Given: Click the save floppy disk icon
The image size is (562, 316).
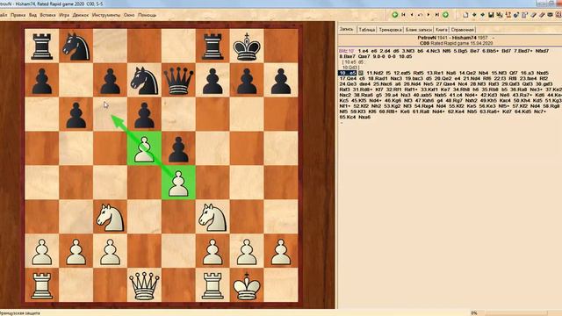Looking at the screenshot, I should point(491,15).
